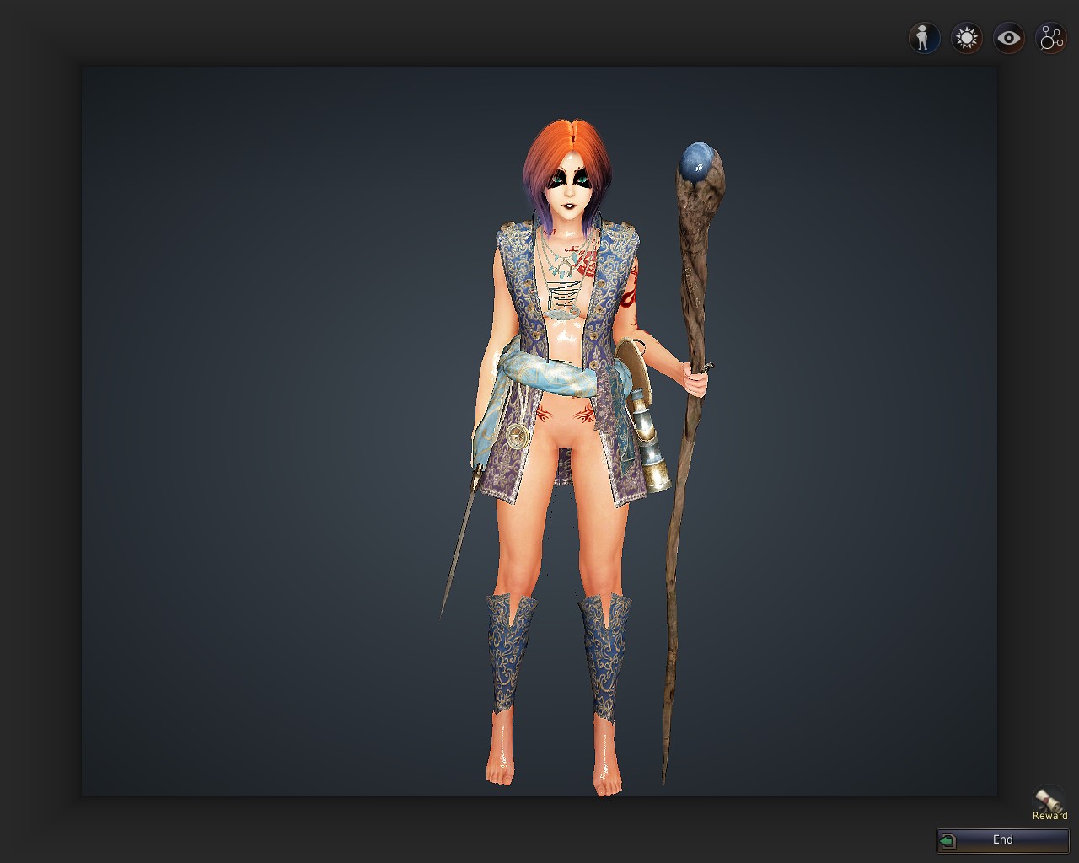The height and width of the screenshot is (863, 1079).
Task: Open the sun lighting settings icon
Action: pos(966,38)
